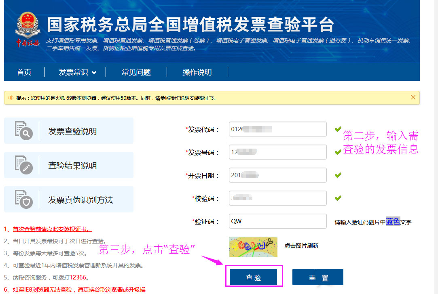The height and width of the screenshot is (294, 438).
Task: Click green checkmark beside 发票代码 field
Action: [x=338, y=129]
